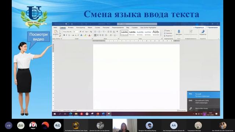Click the Shading paint bucket icon
This screenshot has height=132, width=235.
pos(111,35)
